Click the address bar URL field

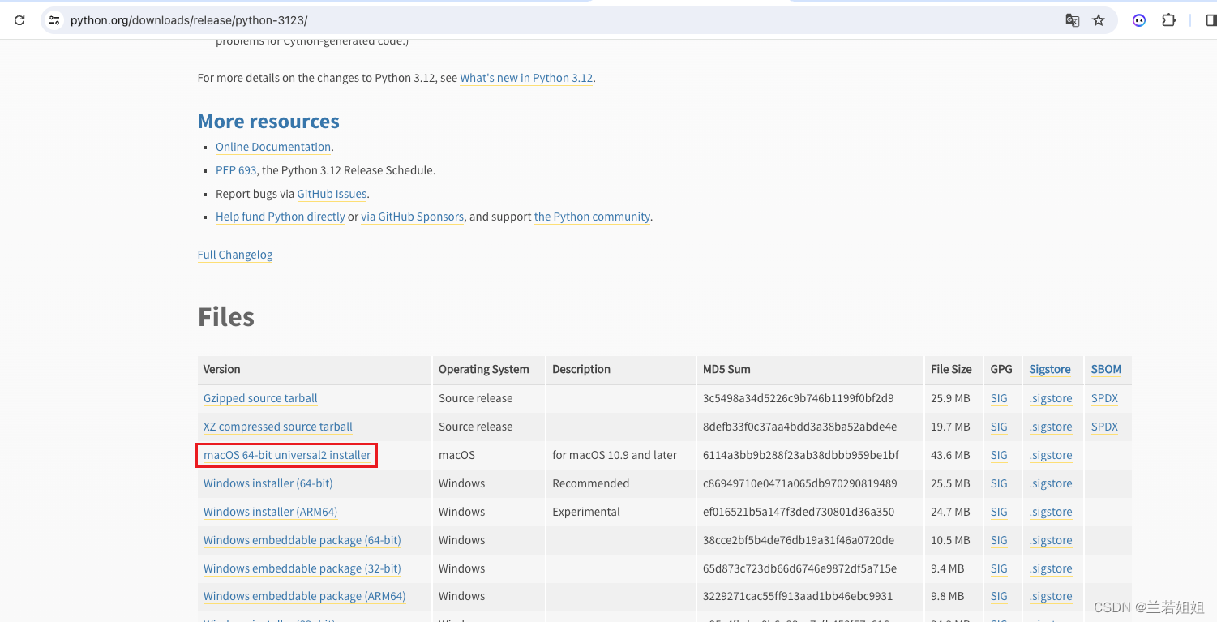pyautogui.click(x=486, y=20)
